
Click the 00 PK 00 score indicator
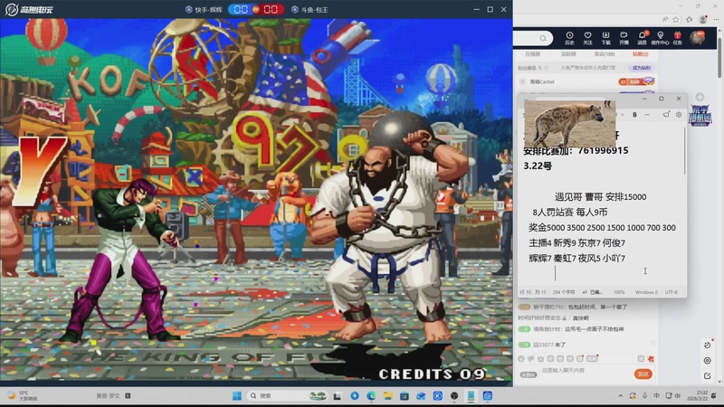[x=256, y=9]
